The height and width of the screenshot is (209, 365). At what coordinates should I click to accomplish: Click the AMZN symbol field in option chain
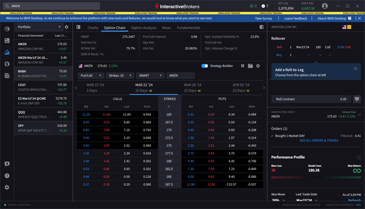point(180,76)
